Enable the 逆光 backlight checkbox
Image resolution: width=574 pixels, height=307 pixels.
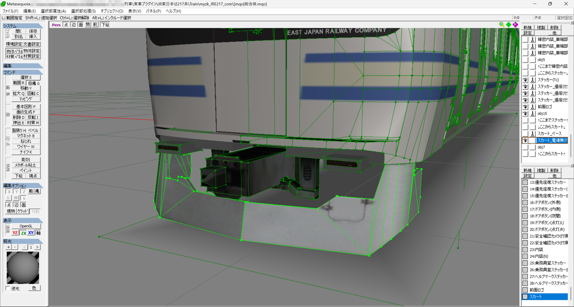coord(8,288)
